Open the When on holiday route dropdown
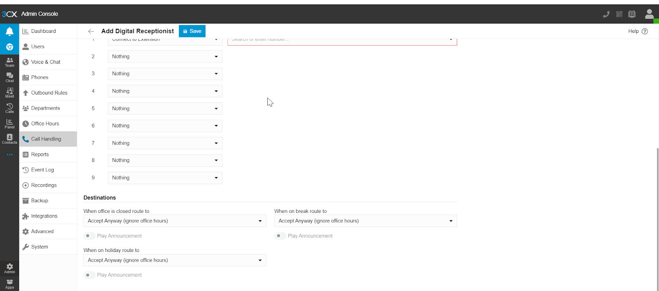Viewport: 659px width, 291px height. tap(175, 260)
